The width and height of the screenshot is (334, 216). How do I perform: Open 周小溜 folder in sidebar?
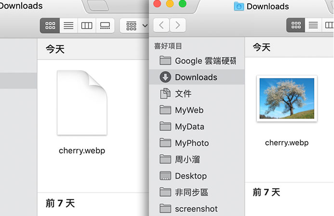click(197, 159)
